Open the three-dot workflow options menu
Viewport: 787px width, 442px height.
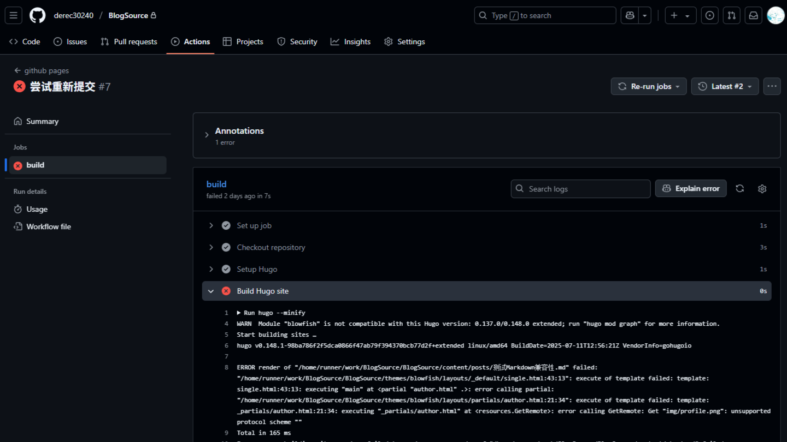point(772,86)
